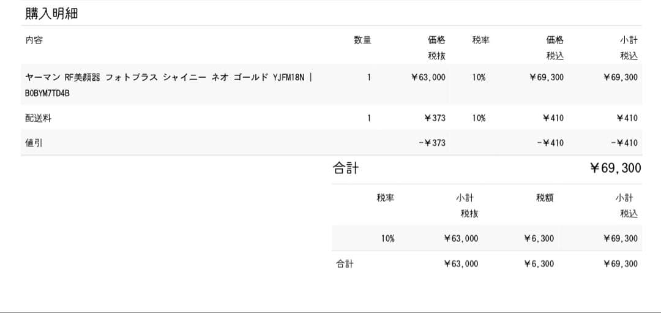Select the 値引 row label
This screenshot has height=313, width=661.
click(34, 143)
